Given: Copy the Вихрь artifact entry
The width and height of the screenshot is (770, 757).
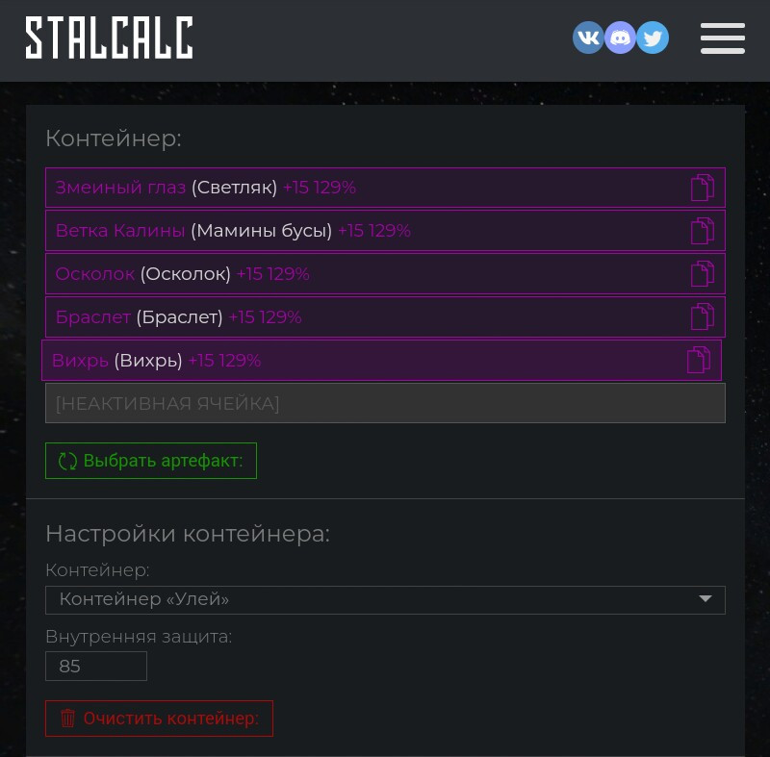Looking at the screenshot, I should 699,360.
